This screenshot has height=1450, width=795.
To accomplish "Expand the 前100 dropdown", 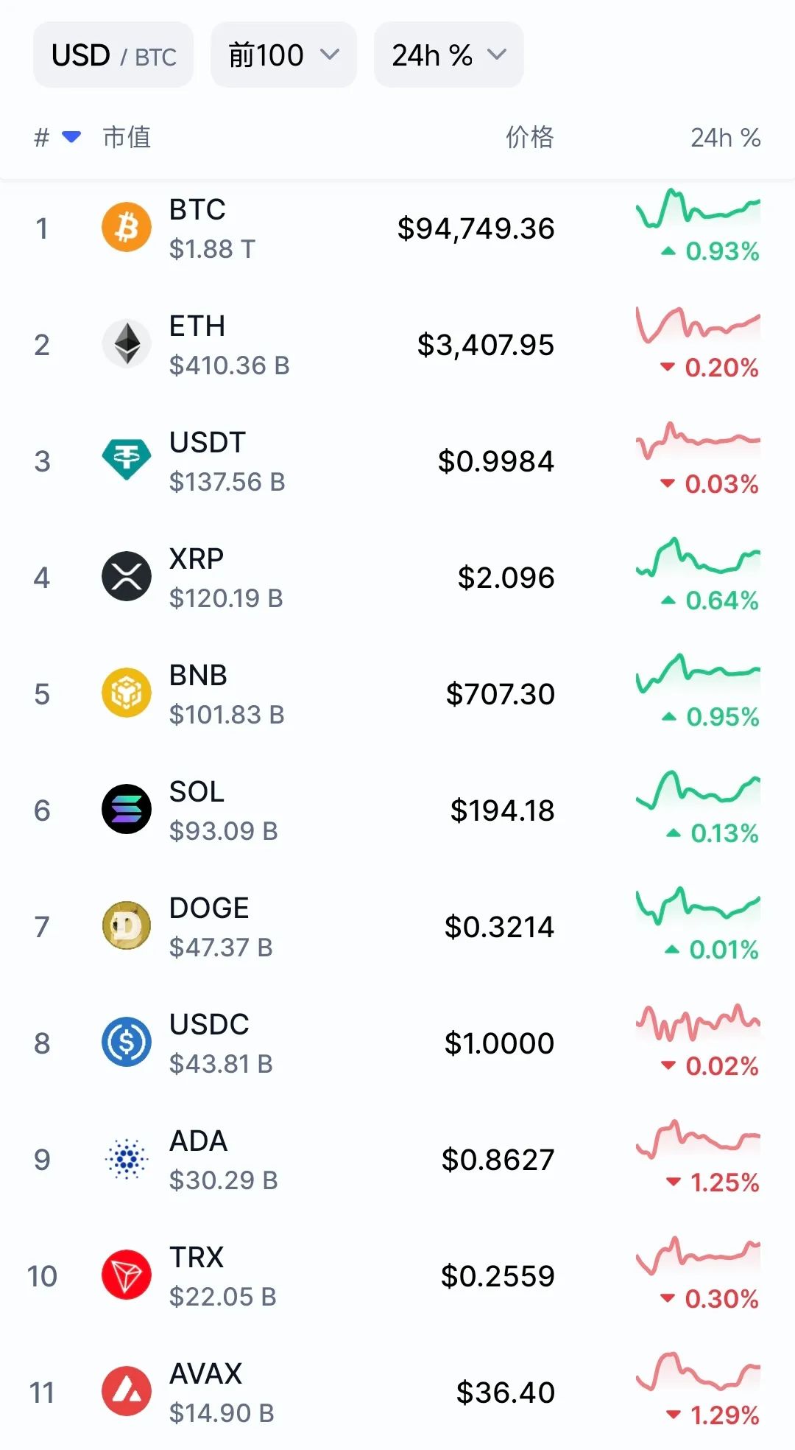I will pyautogui.click(x=283, y=55).
